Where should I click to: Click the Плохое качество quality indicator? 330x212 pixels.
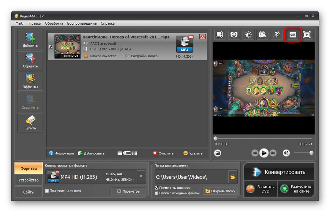tap(100, 56)
